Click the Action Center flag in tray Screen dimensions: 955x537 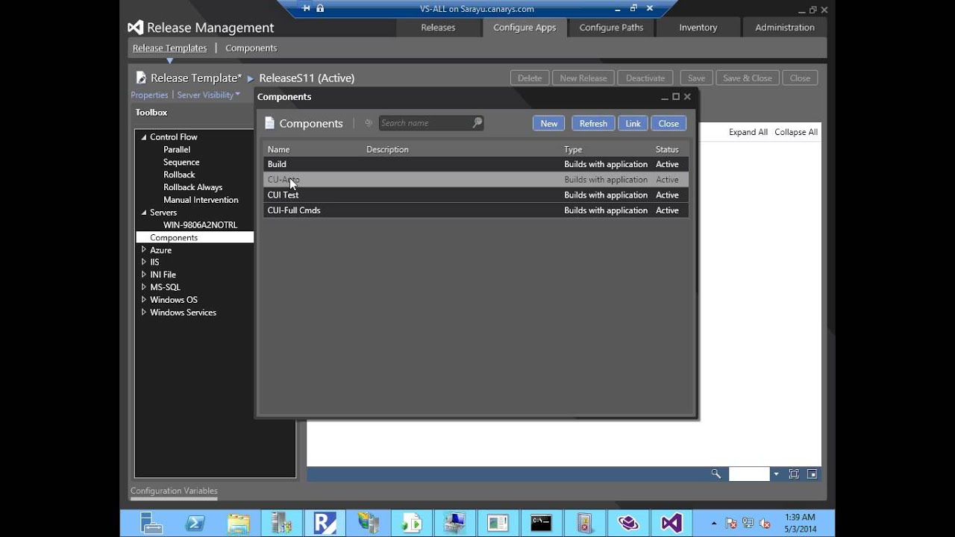click(x=731, y=524)
